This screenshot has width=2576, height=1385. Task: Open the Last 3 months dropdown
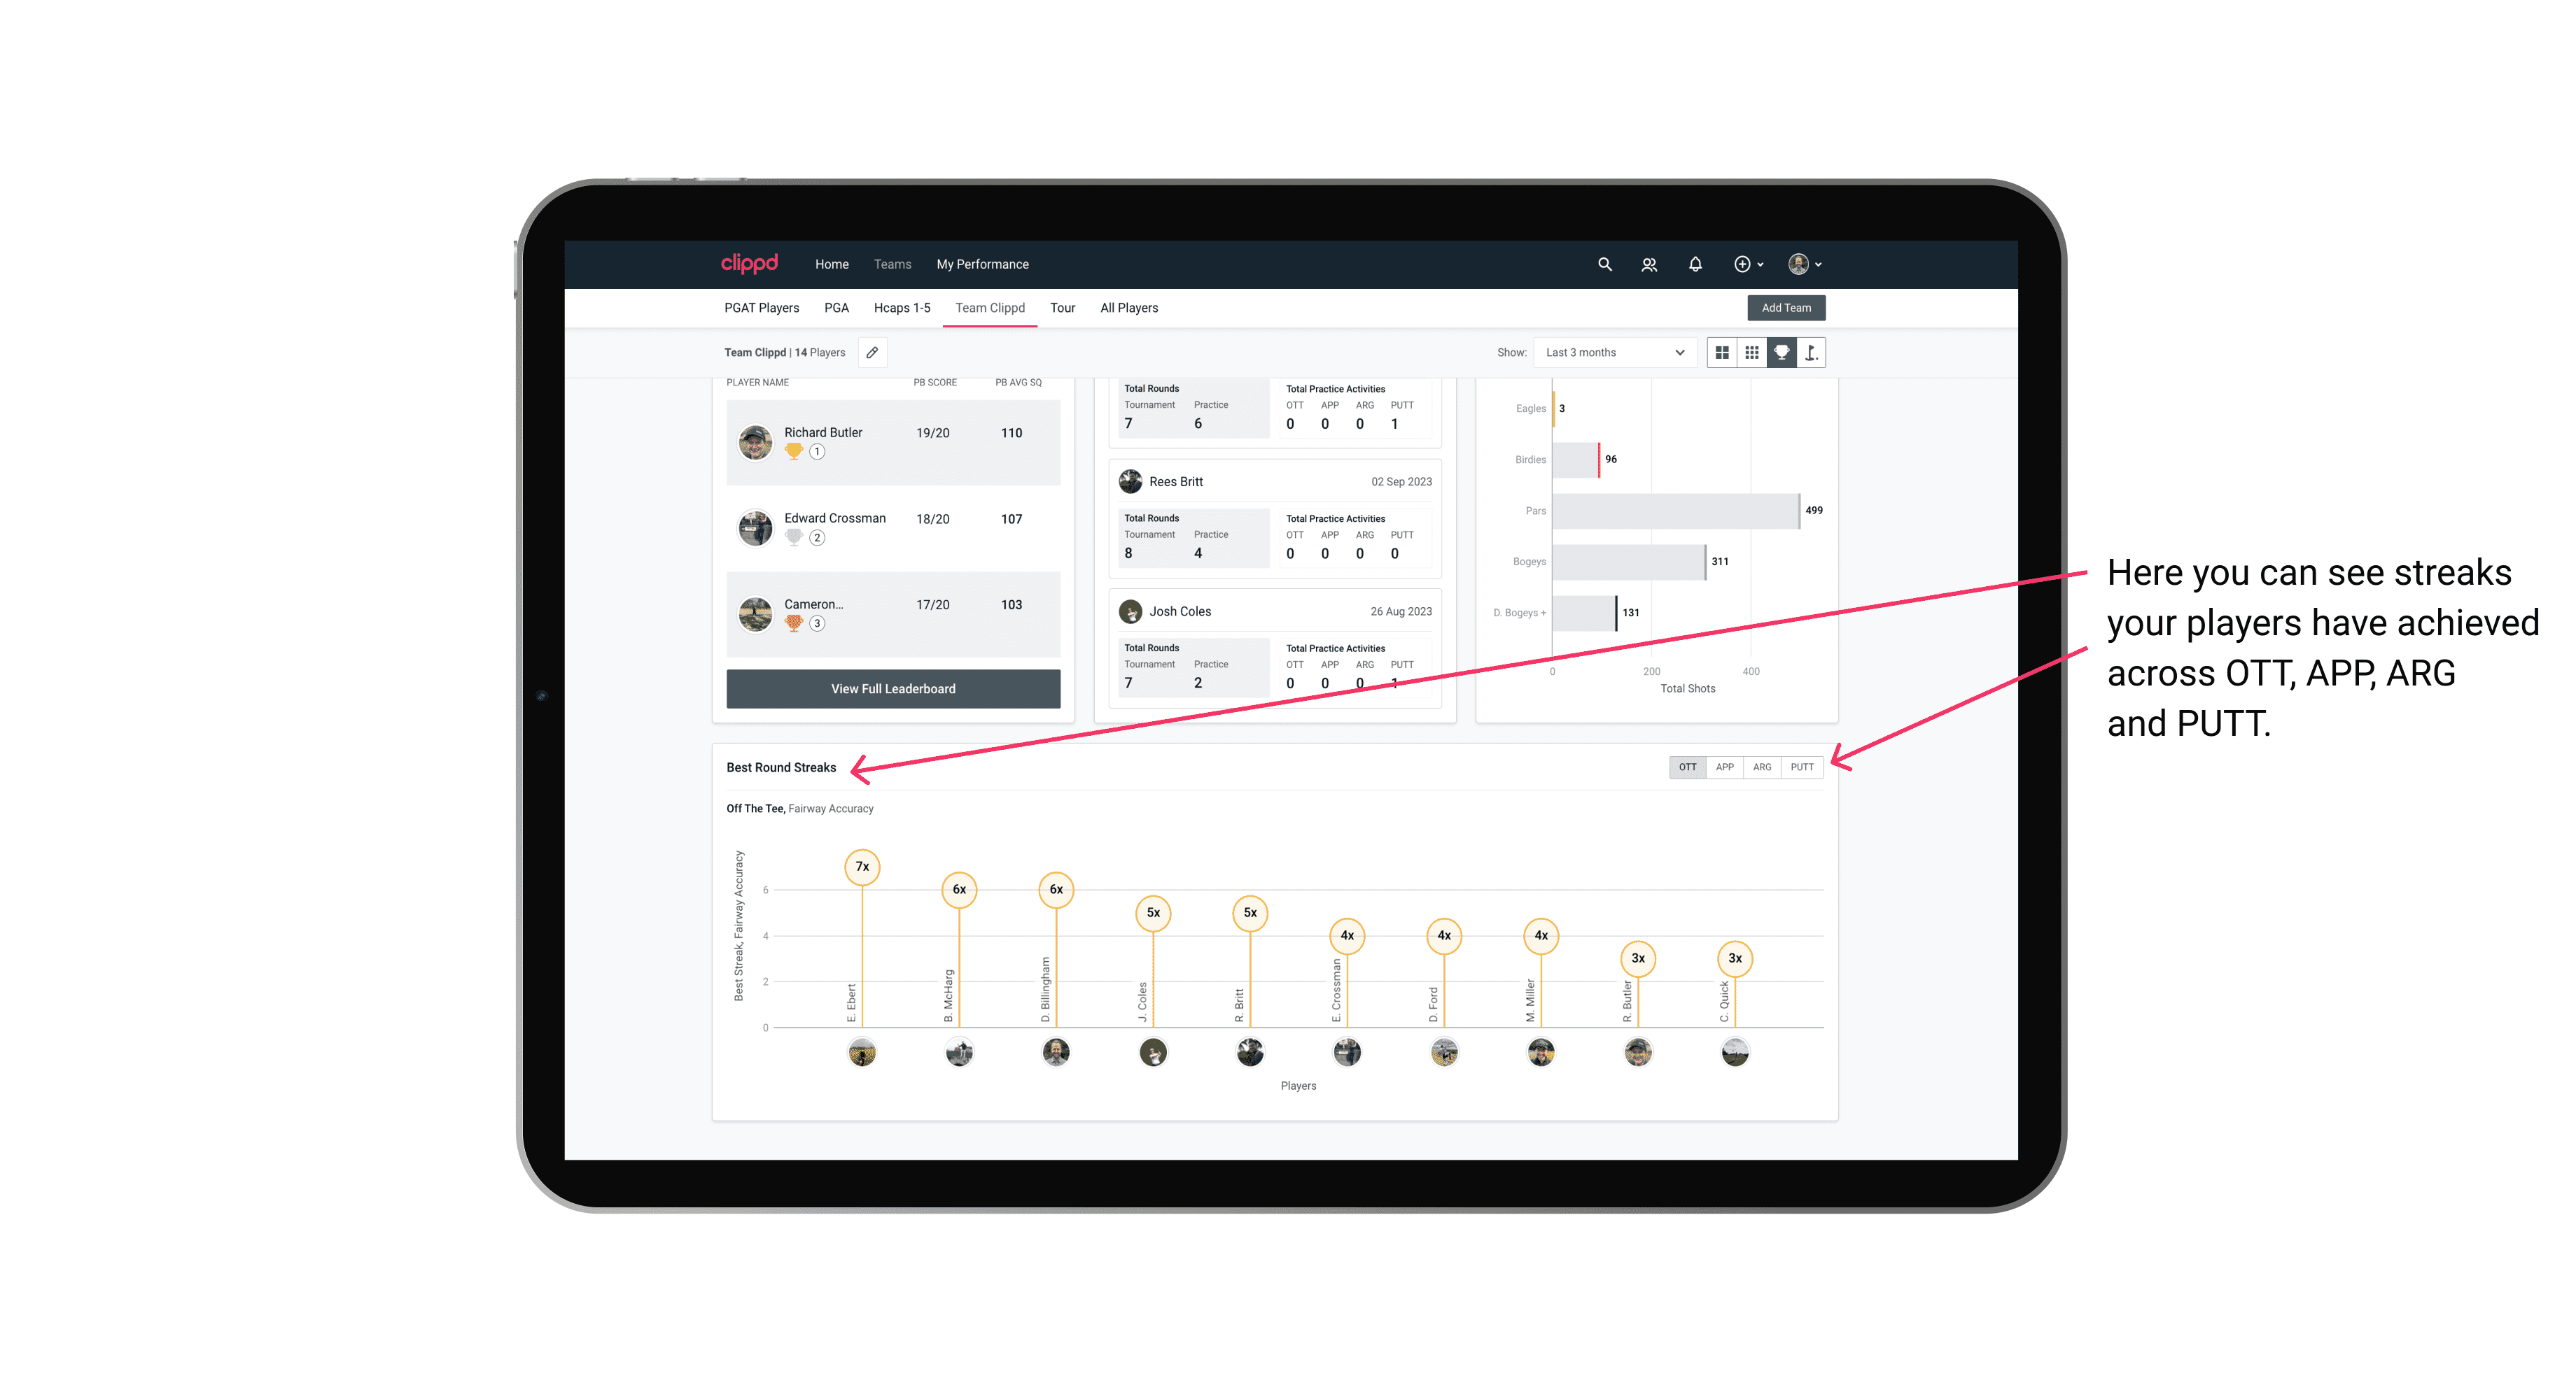point(1612,353)
